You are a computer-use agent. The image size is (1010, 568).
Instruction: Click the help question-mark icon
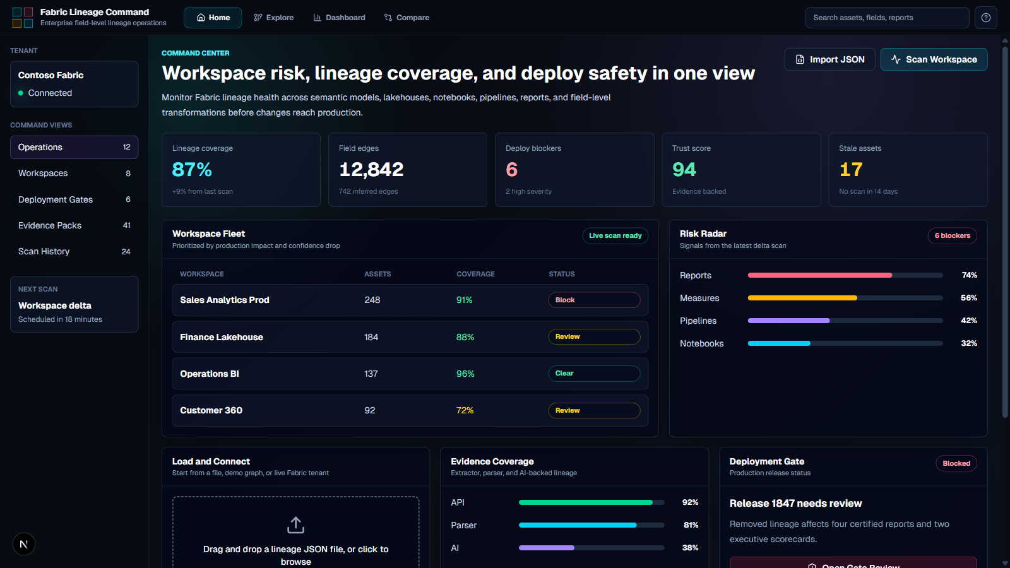click(x=986, y=18)
